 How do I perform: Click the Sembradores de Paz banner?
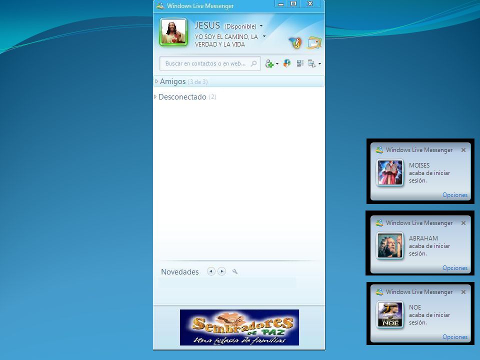(x=239, y=327)
